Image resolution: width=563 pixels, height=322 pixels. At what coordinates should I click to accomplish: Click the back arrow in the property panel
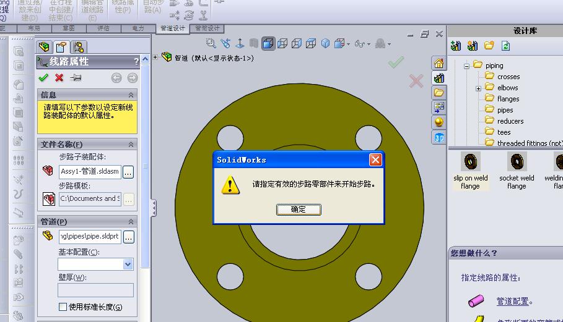tap(116, 78)
